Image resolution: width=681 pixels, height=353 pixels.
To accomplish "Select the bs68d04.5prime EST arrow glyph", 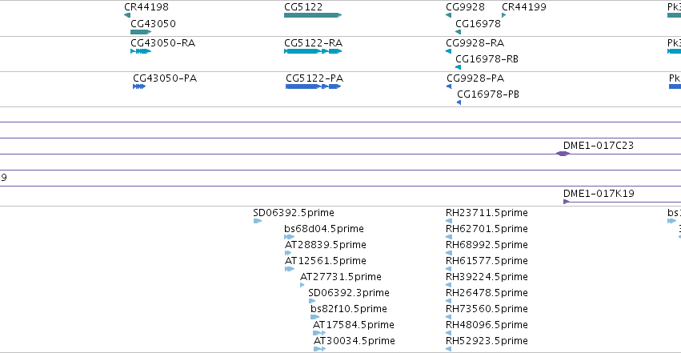I will (x=289, y=237).
